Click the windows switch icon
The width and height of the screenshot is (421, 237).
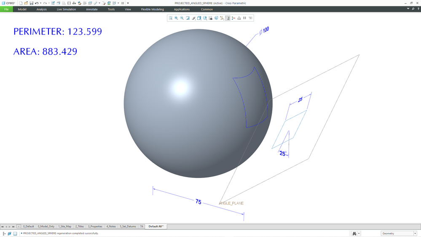[114, 3]
